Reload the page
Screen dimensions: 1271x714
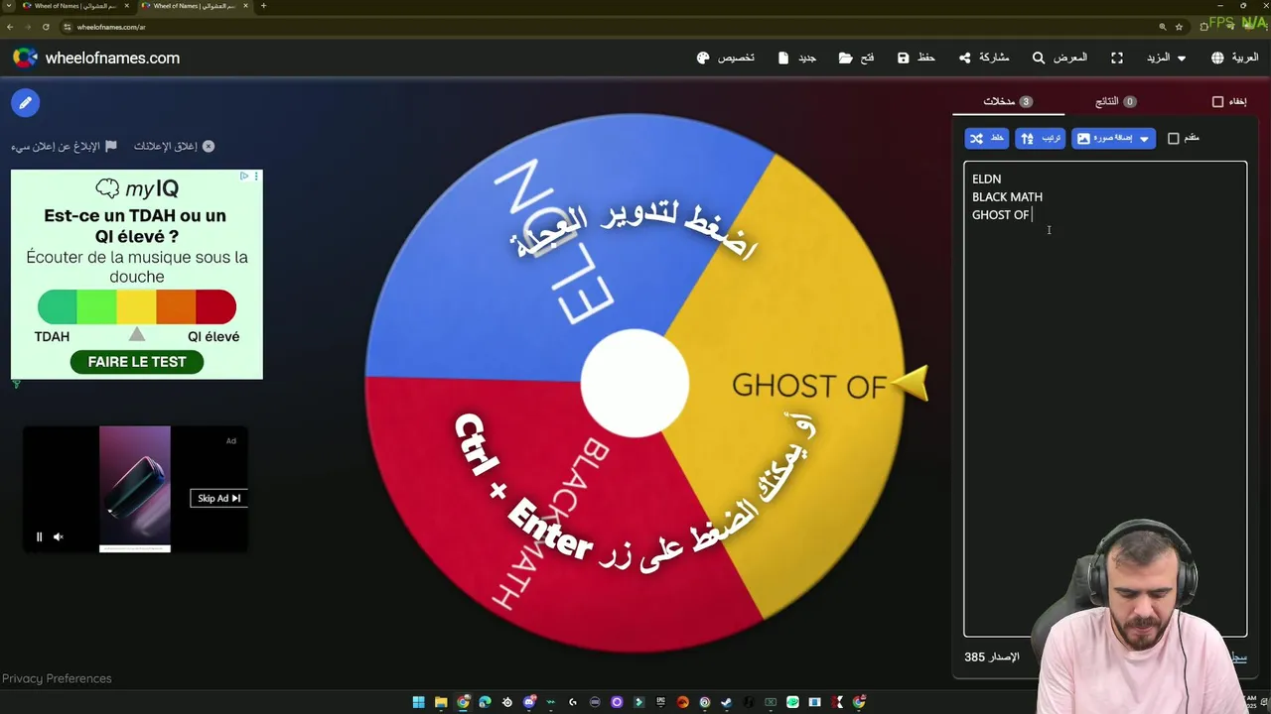[x=44, y=27]
